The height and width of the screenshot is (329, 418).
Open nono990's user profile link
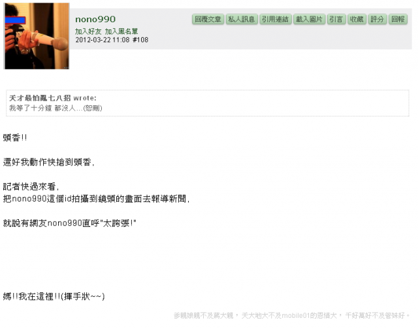coord(95,19)
